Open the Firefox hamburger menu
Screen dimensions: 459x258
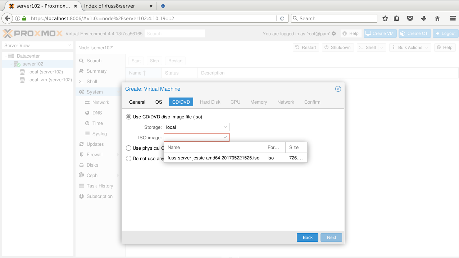(x=453, y=18)
